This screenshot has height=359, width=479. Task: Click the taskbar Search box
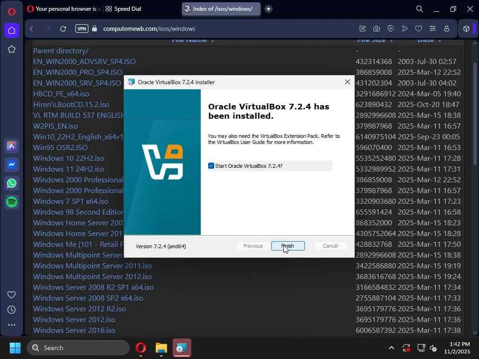click(78, 348)
